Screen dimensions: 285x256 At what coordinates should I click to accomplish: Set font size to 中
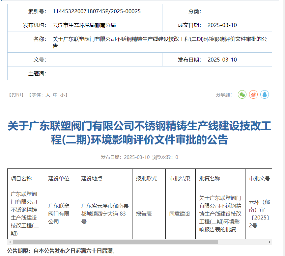55,95
